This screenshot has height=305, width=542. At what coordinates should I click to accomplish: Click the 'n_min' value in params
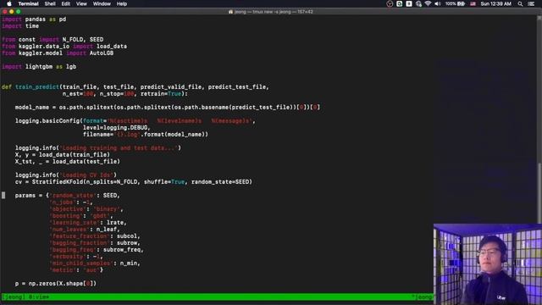129,263
